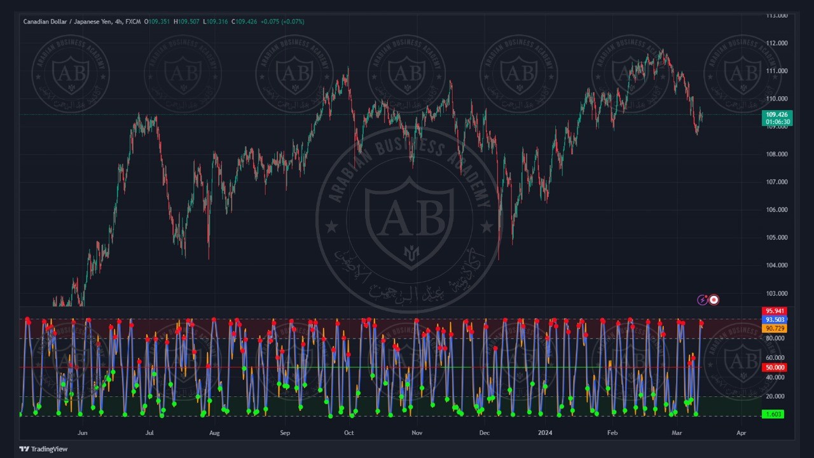This screenshot has height=458, width=814.
Task: Click the Sep label on time axis
Action: point(284,433)
